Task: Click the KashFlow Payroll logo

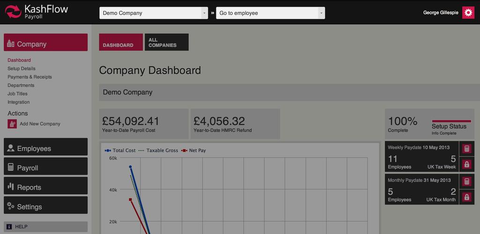Action: 37,12
